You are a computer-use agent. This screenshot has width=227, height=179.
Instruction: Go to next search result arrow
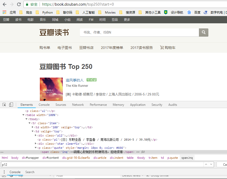pyautogui.click(x=211, y=164)
